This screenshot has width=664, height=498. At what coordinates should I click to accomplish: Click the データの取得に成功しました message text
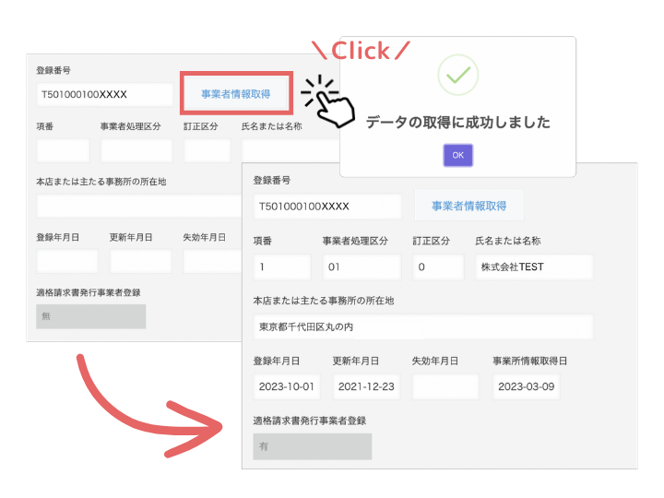pos(457,123)
